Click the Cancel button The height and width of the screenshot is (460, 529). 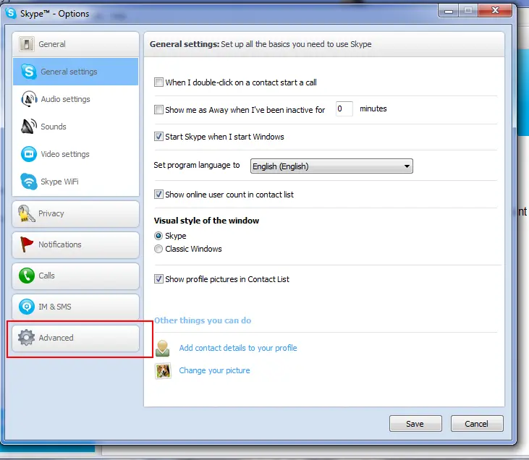pos(477,424)
